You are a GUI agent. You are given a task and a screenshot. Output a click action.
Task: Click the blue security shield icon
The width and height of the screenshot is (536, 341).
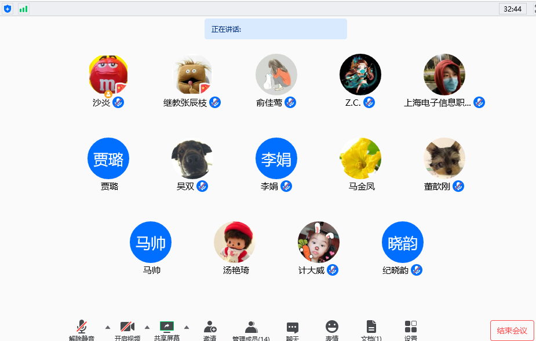point(8,9)
